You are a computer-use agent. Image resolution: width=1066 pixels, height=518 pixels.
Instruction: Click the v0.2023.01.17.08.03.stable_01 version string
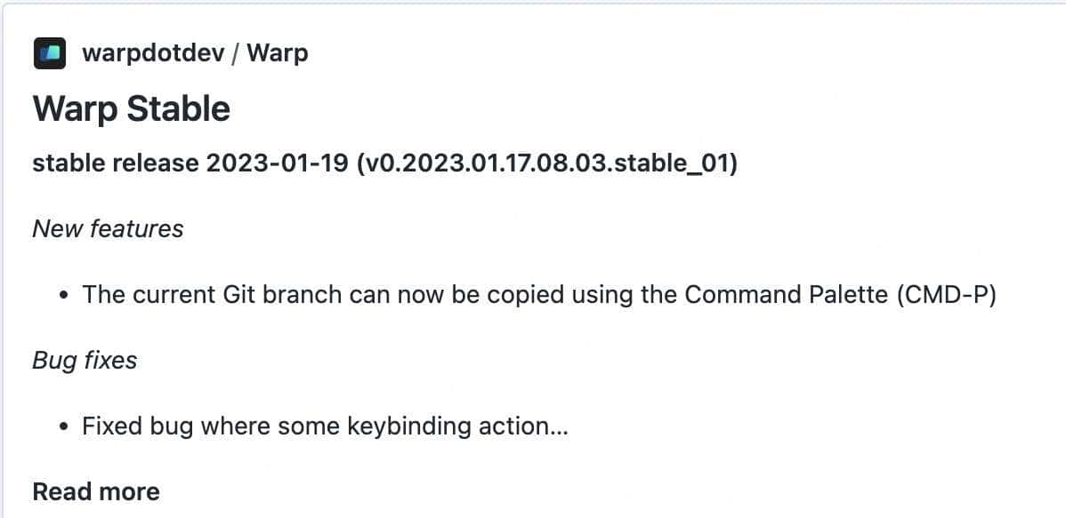(x=545, y=165)
